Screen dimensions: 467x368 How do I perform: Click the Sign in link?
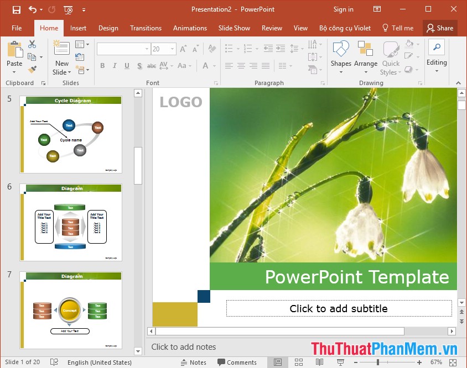pyautogui.click(x=343, y=9)
